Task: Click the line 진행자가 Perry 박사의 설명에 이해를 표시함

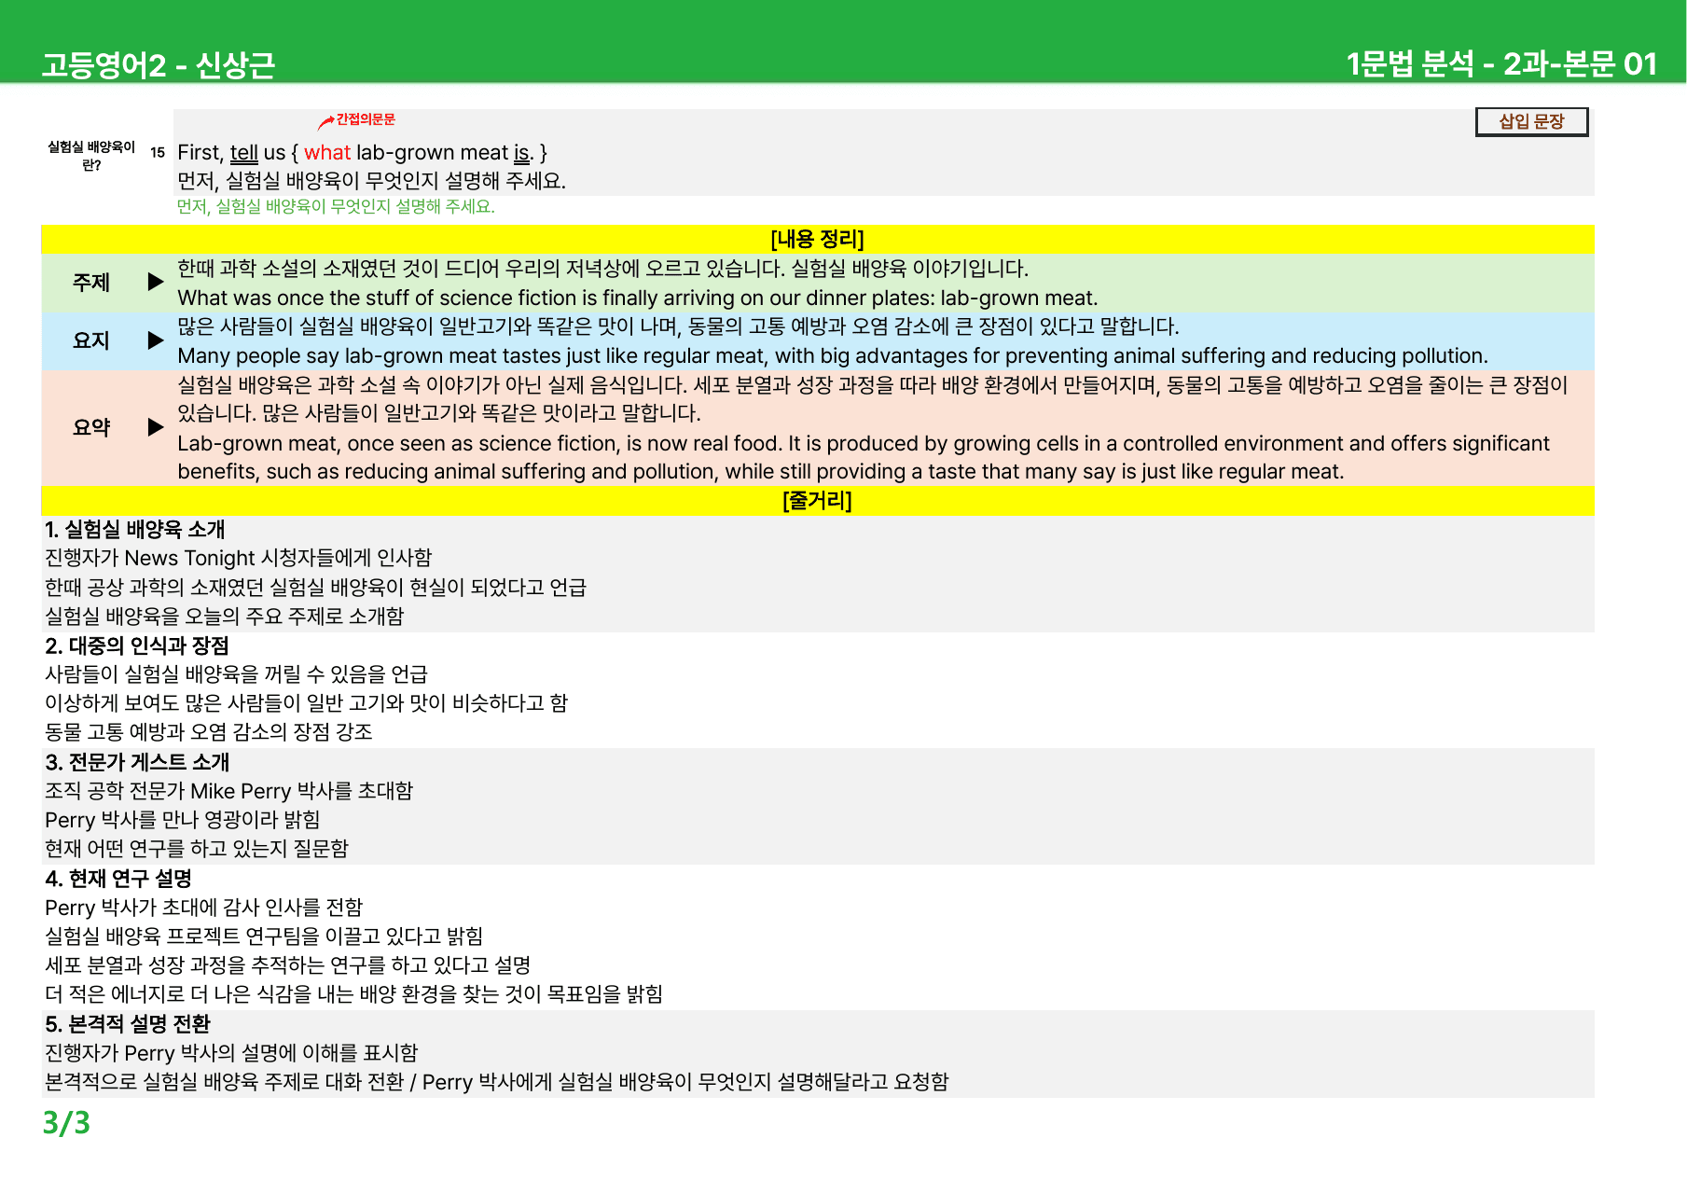Action: (x=231, y=1053)
